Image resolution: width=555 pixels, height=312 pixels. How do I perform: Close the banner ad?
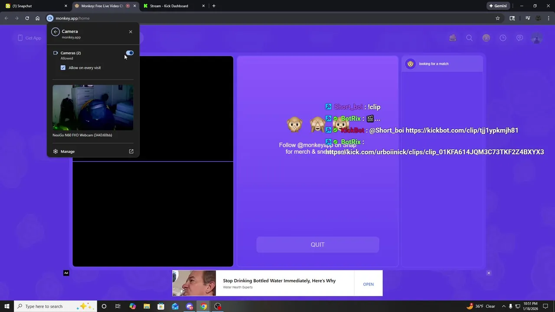coord(489,273)
